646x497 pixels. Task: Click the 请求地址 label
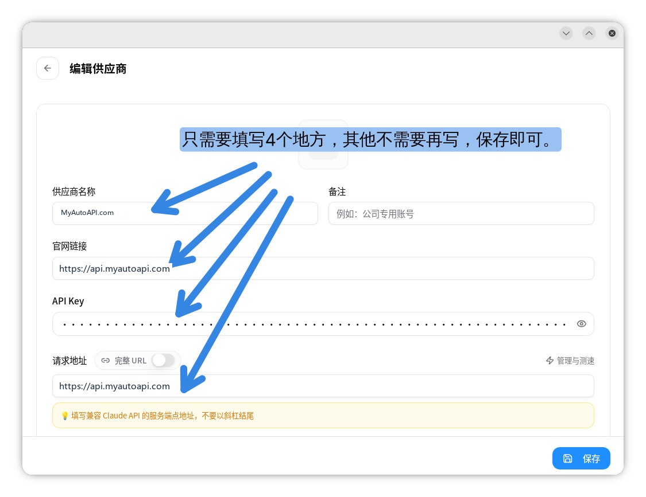tap(69, 361)
